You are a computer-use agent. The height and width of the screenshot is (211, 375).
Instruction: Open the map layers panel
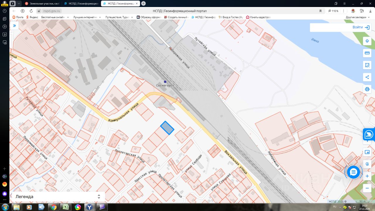[367, 41]
